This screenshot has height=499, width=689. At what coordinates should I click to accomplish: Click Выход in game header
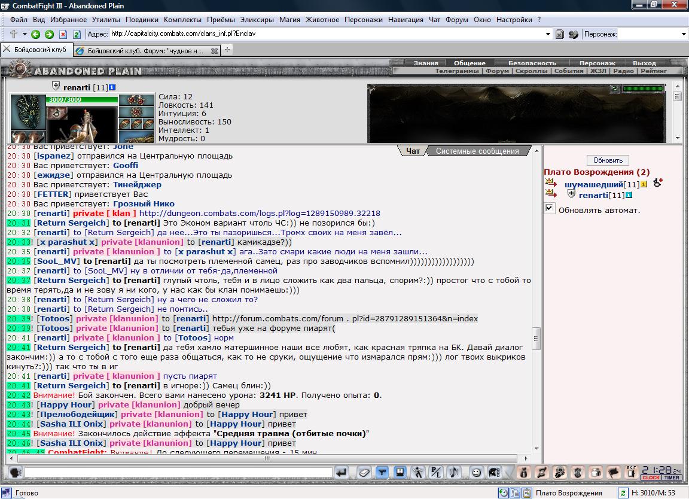(644, 63)
